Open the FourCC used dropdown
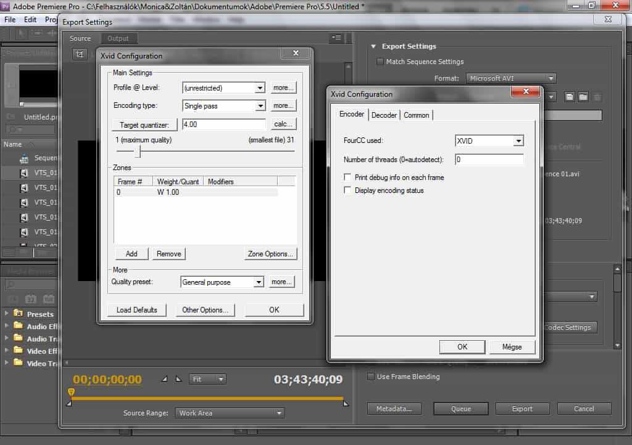This screenshot has width=632, height=445. [518, 141]
